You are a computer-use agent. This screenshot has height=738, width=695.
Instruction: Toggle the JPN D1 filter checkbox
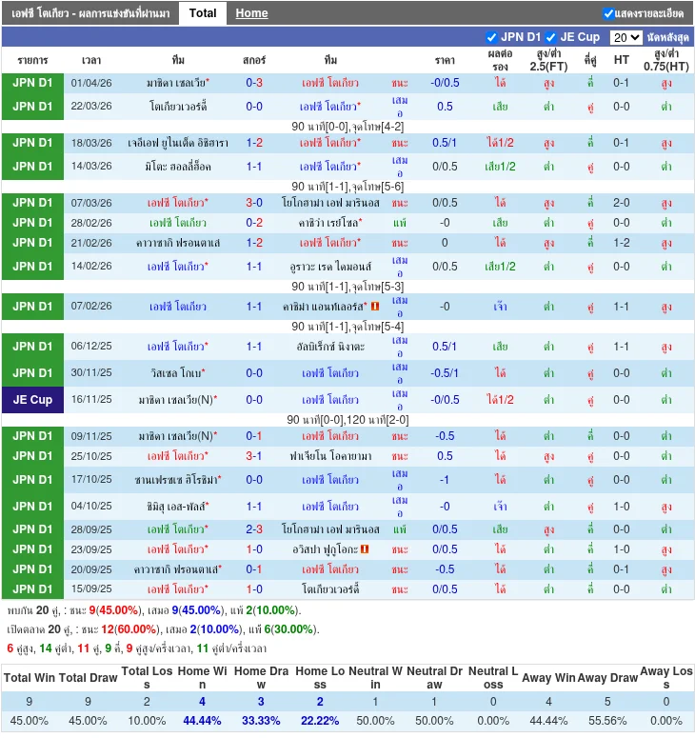tap(492, 37)
